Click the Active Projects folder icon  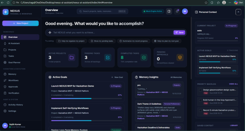pos(71,57)
